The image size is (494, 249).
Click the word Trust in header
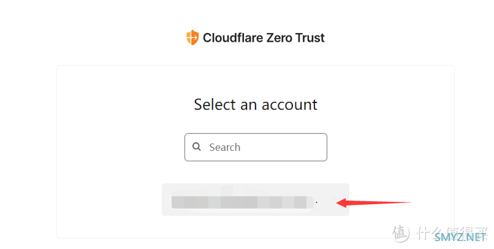pos(310,38)
